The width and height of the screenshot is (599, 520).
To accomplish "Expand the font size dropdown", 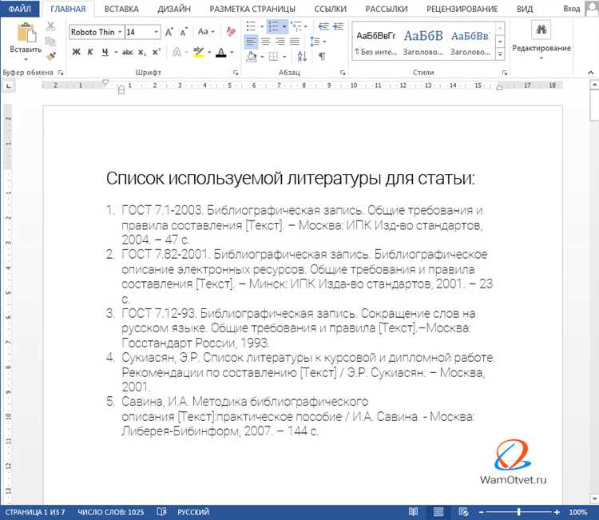I will point(156,32).
